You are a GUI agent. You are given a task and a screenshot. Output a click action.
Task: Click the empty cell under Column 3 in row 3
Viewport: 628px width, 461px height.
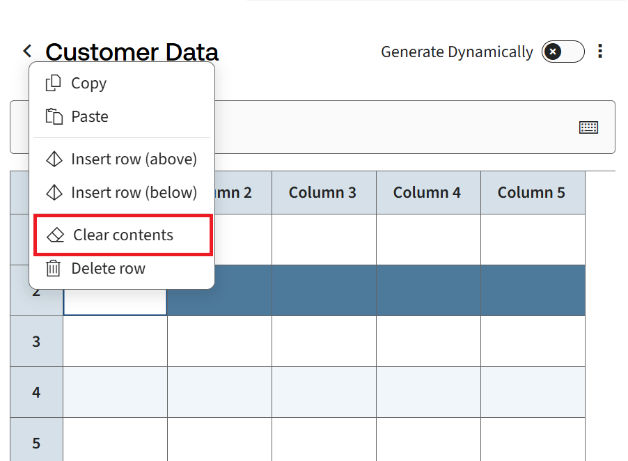[x=324, y=341]
